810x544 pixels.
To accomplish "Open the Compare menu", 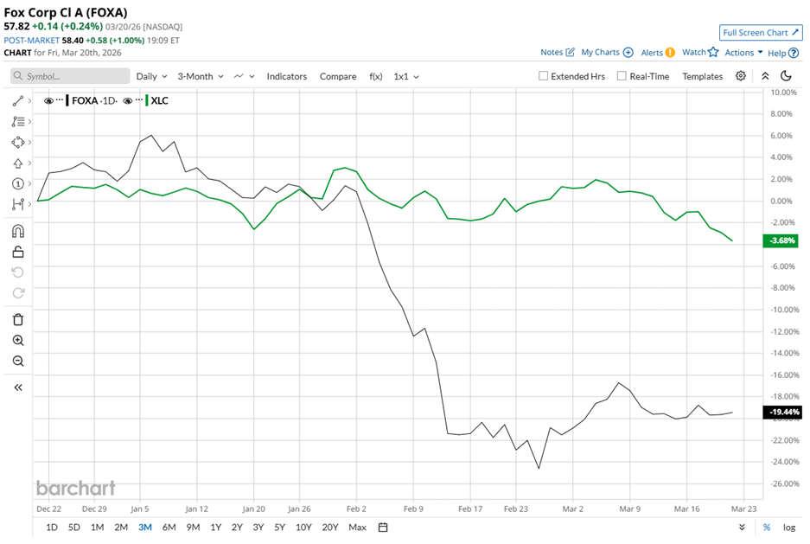I will 338,76.
